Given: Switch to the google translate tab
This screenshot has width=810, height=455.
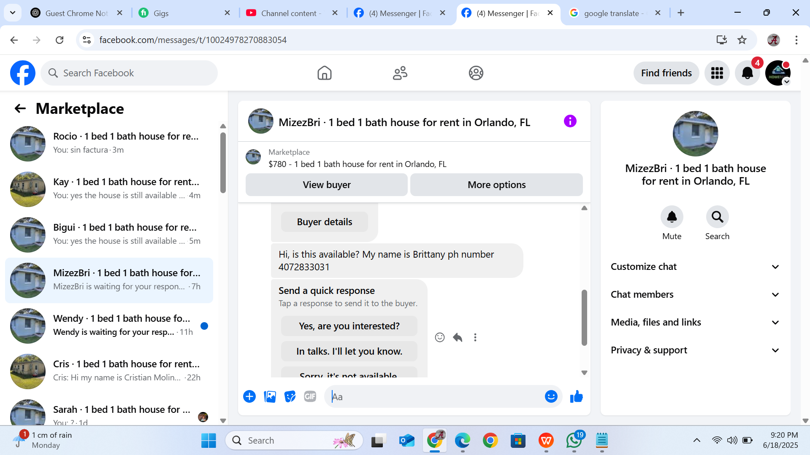Looking at the screenshot, I should tap(616, 13).
